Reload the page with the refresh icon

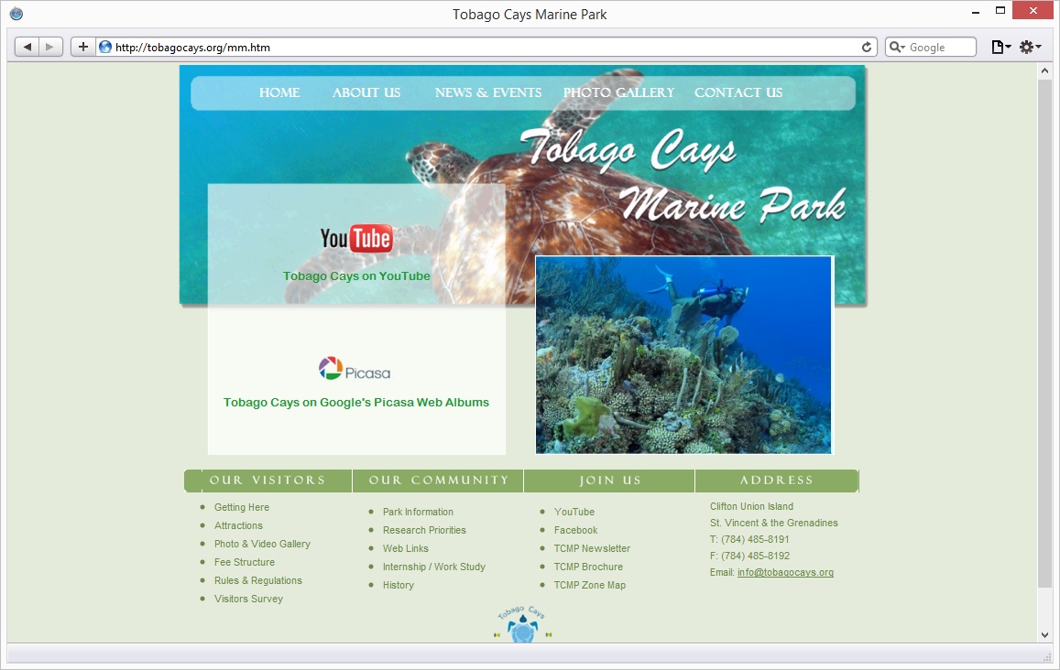(x=866, y=47)
